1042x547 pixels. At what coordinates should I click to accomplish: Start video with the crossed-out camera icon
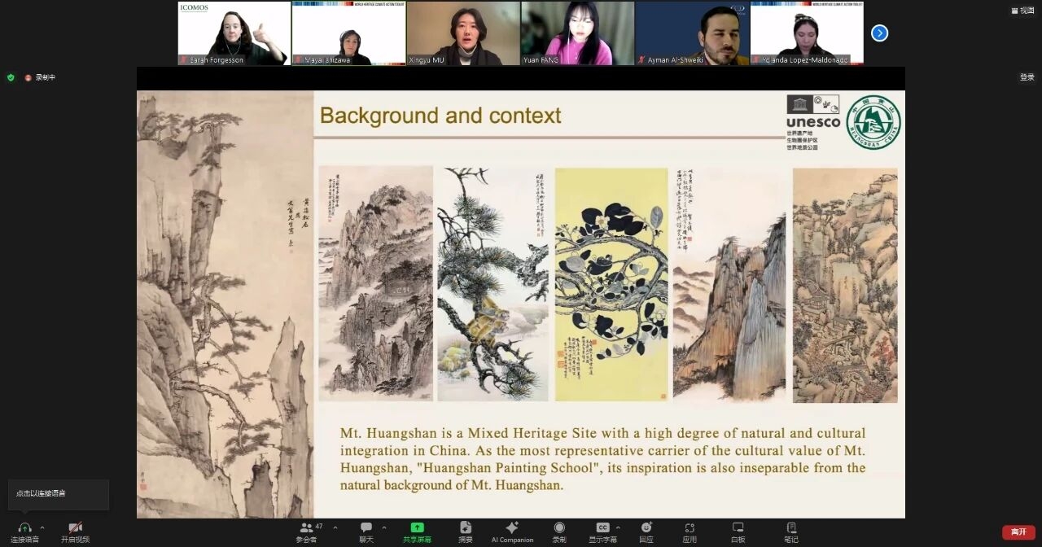[x=75, y=528]
